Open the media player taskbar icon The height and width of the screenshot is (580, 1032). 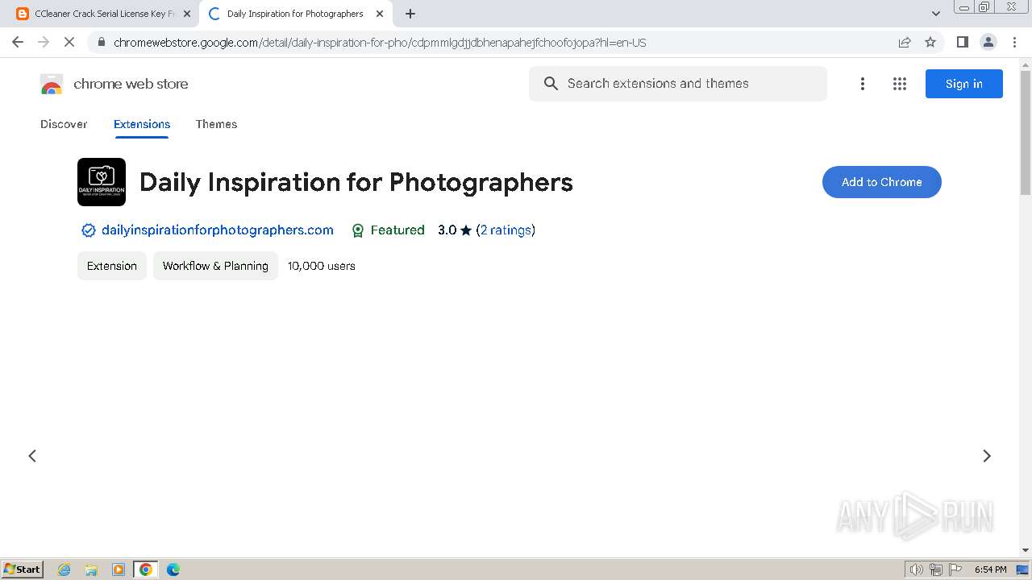[x=119, y=570]
